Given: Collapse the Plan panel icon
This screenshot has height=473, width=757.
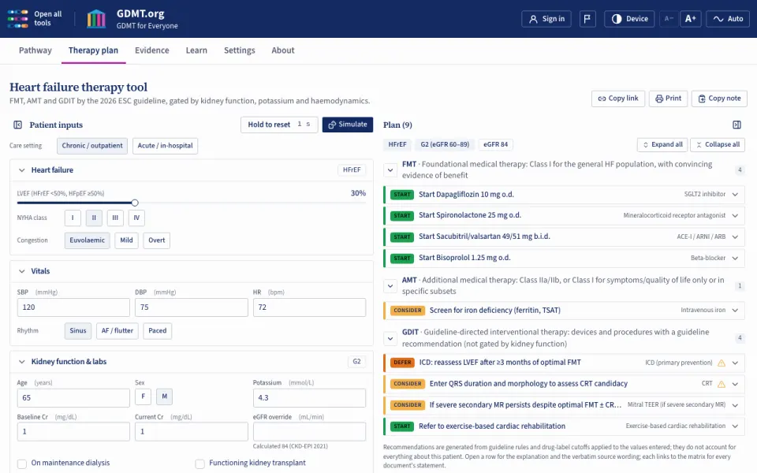Looking at the screenshot, I should 736,125.
